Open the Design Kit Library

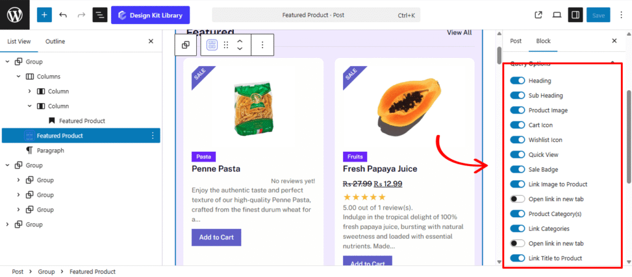(x=151, y=15)
